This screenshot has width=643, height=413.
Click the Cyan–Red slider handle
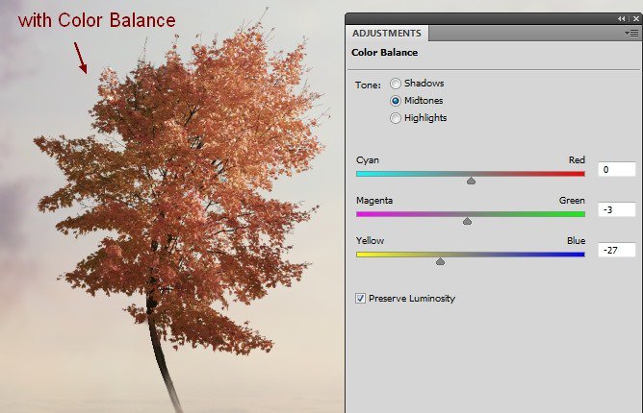(x=471, y=181)
